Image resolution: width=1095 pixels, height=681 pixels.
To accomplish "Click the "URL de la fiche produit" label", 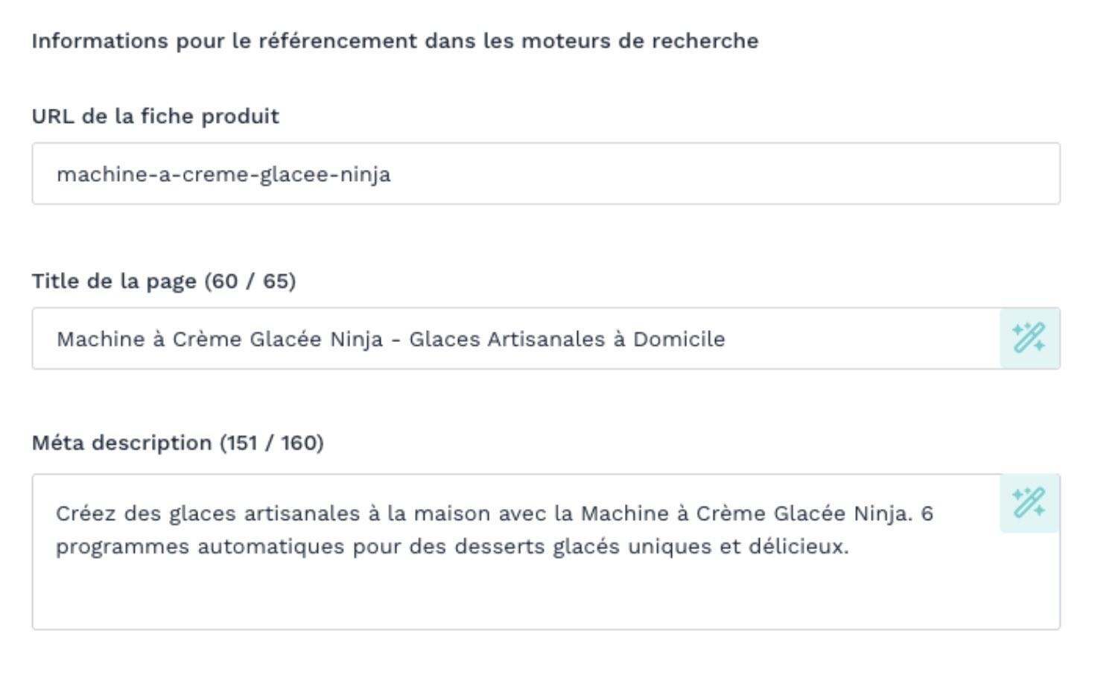I will (155, 116).
